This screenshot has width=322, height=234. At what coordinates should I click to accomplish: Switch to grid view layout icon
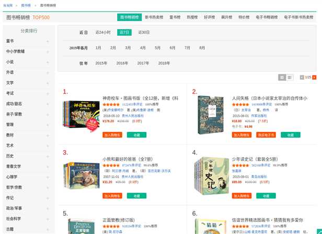[x=282, y=77]
